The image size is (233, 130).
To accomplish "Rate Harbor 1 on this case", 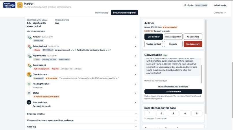I will 150,113.
